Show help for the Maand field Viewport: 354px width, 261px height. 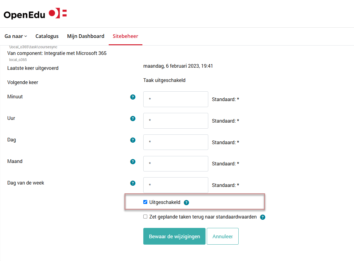point(133,162)
